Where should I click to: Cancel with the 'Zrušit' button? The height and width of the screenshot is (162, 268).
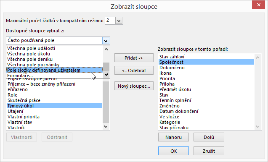[209, 151]
